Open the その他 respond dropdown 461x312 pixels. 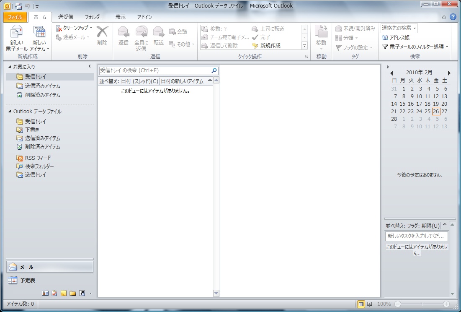point(181,44)
